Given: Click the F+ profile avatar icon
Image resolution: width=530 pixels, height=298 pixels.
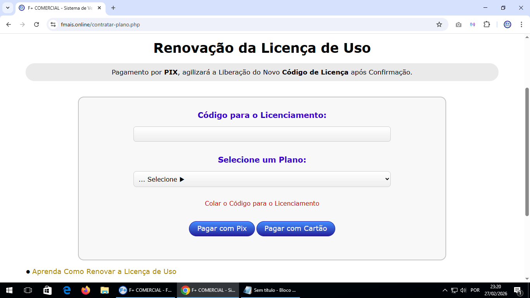Looking at the screenshot, I should point(507,24).
